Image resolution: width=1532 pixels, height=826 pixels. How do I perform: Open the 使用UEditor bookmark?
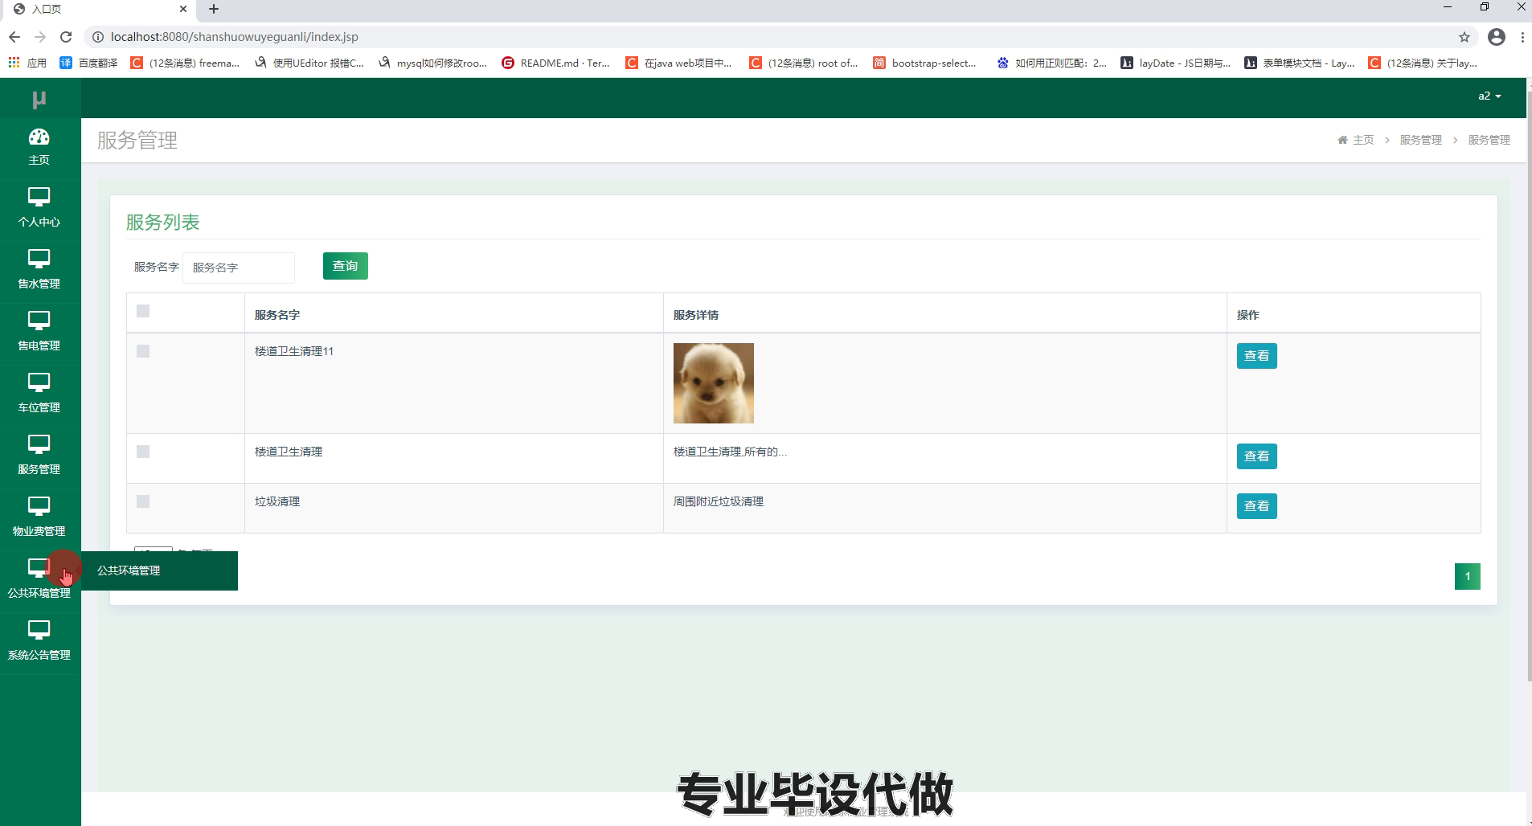309,63
